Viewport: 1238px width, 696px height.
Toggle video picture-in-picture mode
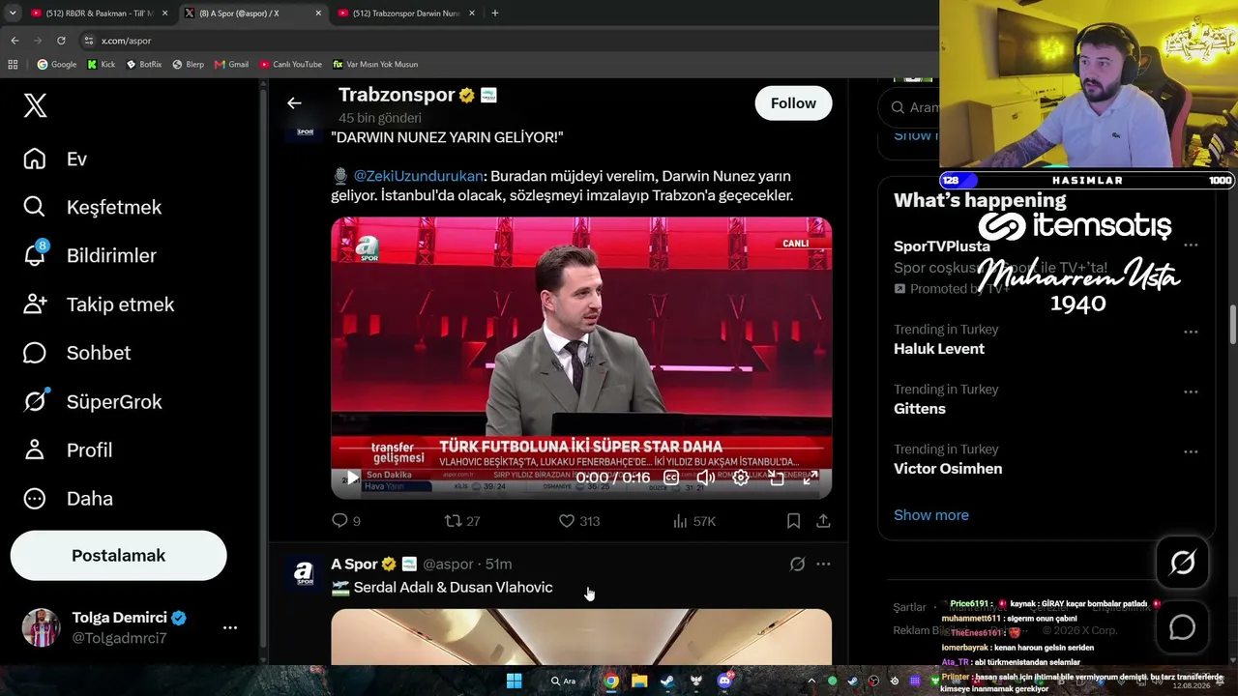(x=777, y=478)
